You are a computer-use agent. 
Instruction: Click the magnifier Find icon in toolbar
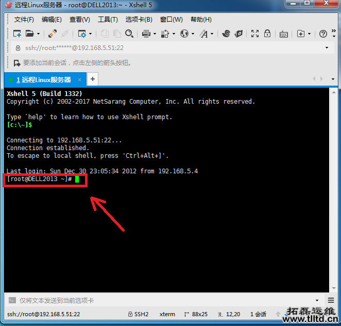129,34
